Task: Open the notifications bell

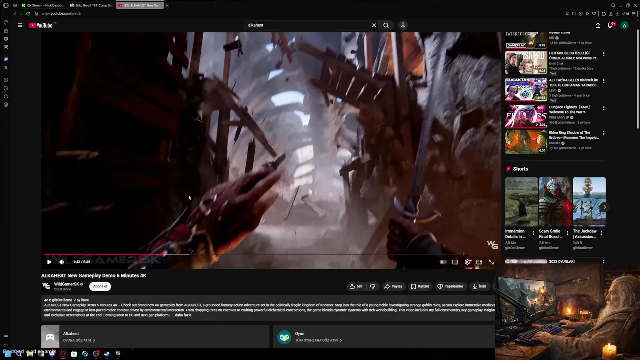Action: [610, 25]
